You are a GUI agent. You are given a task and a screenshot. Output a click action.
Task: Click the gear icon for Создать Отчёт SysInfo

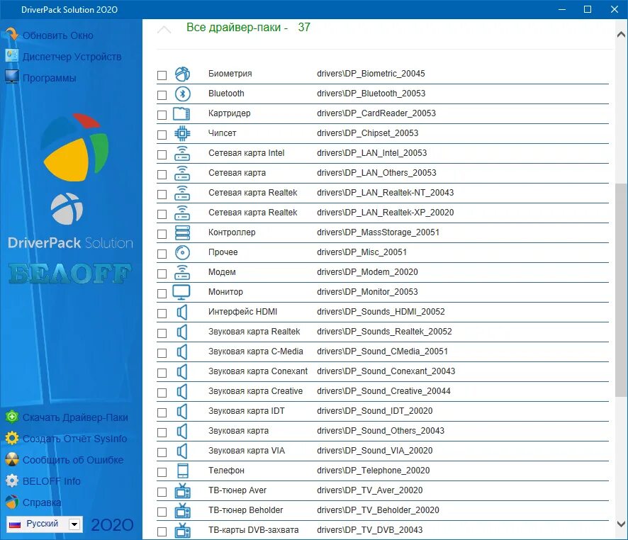pos(12,439)
